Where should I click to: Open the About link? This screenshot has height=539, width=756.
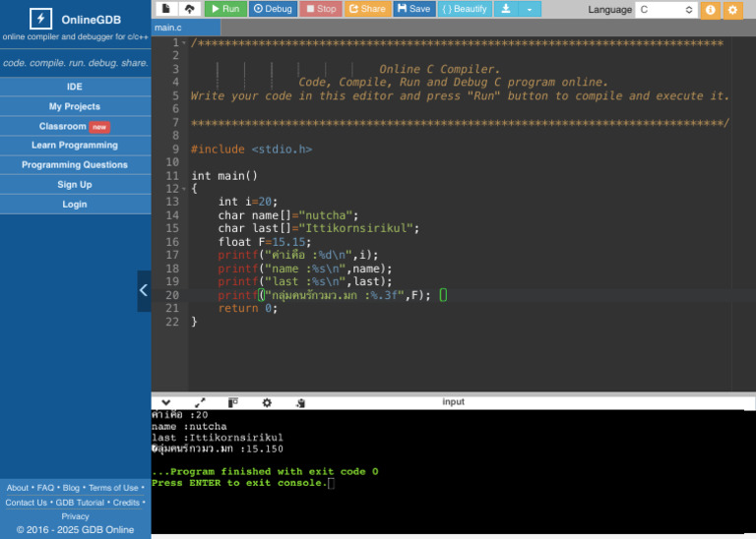tap(18, 488)
